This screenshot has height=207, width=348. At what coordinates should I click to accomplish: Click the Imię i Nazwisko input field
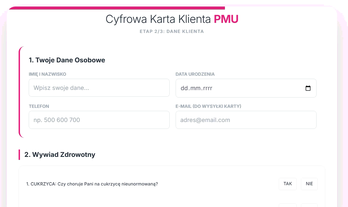[x=99, y=88]
